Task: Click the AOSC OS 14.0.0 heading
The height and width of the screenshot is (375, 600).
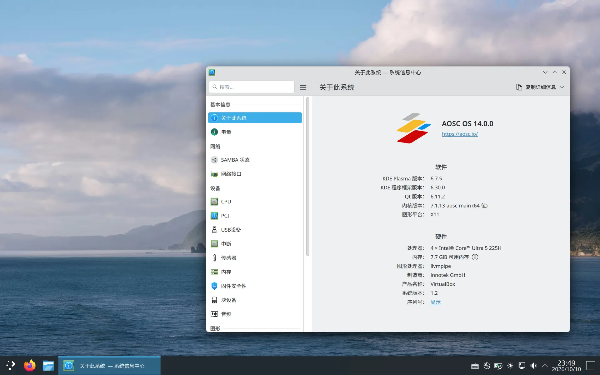Action: (467, 124)
